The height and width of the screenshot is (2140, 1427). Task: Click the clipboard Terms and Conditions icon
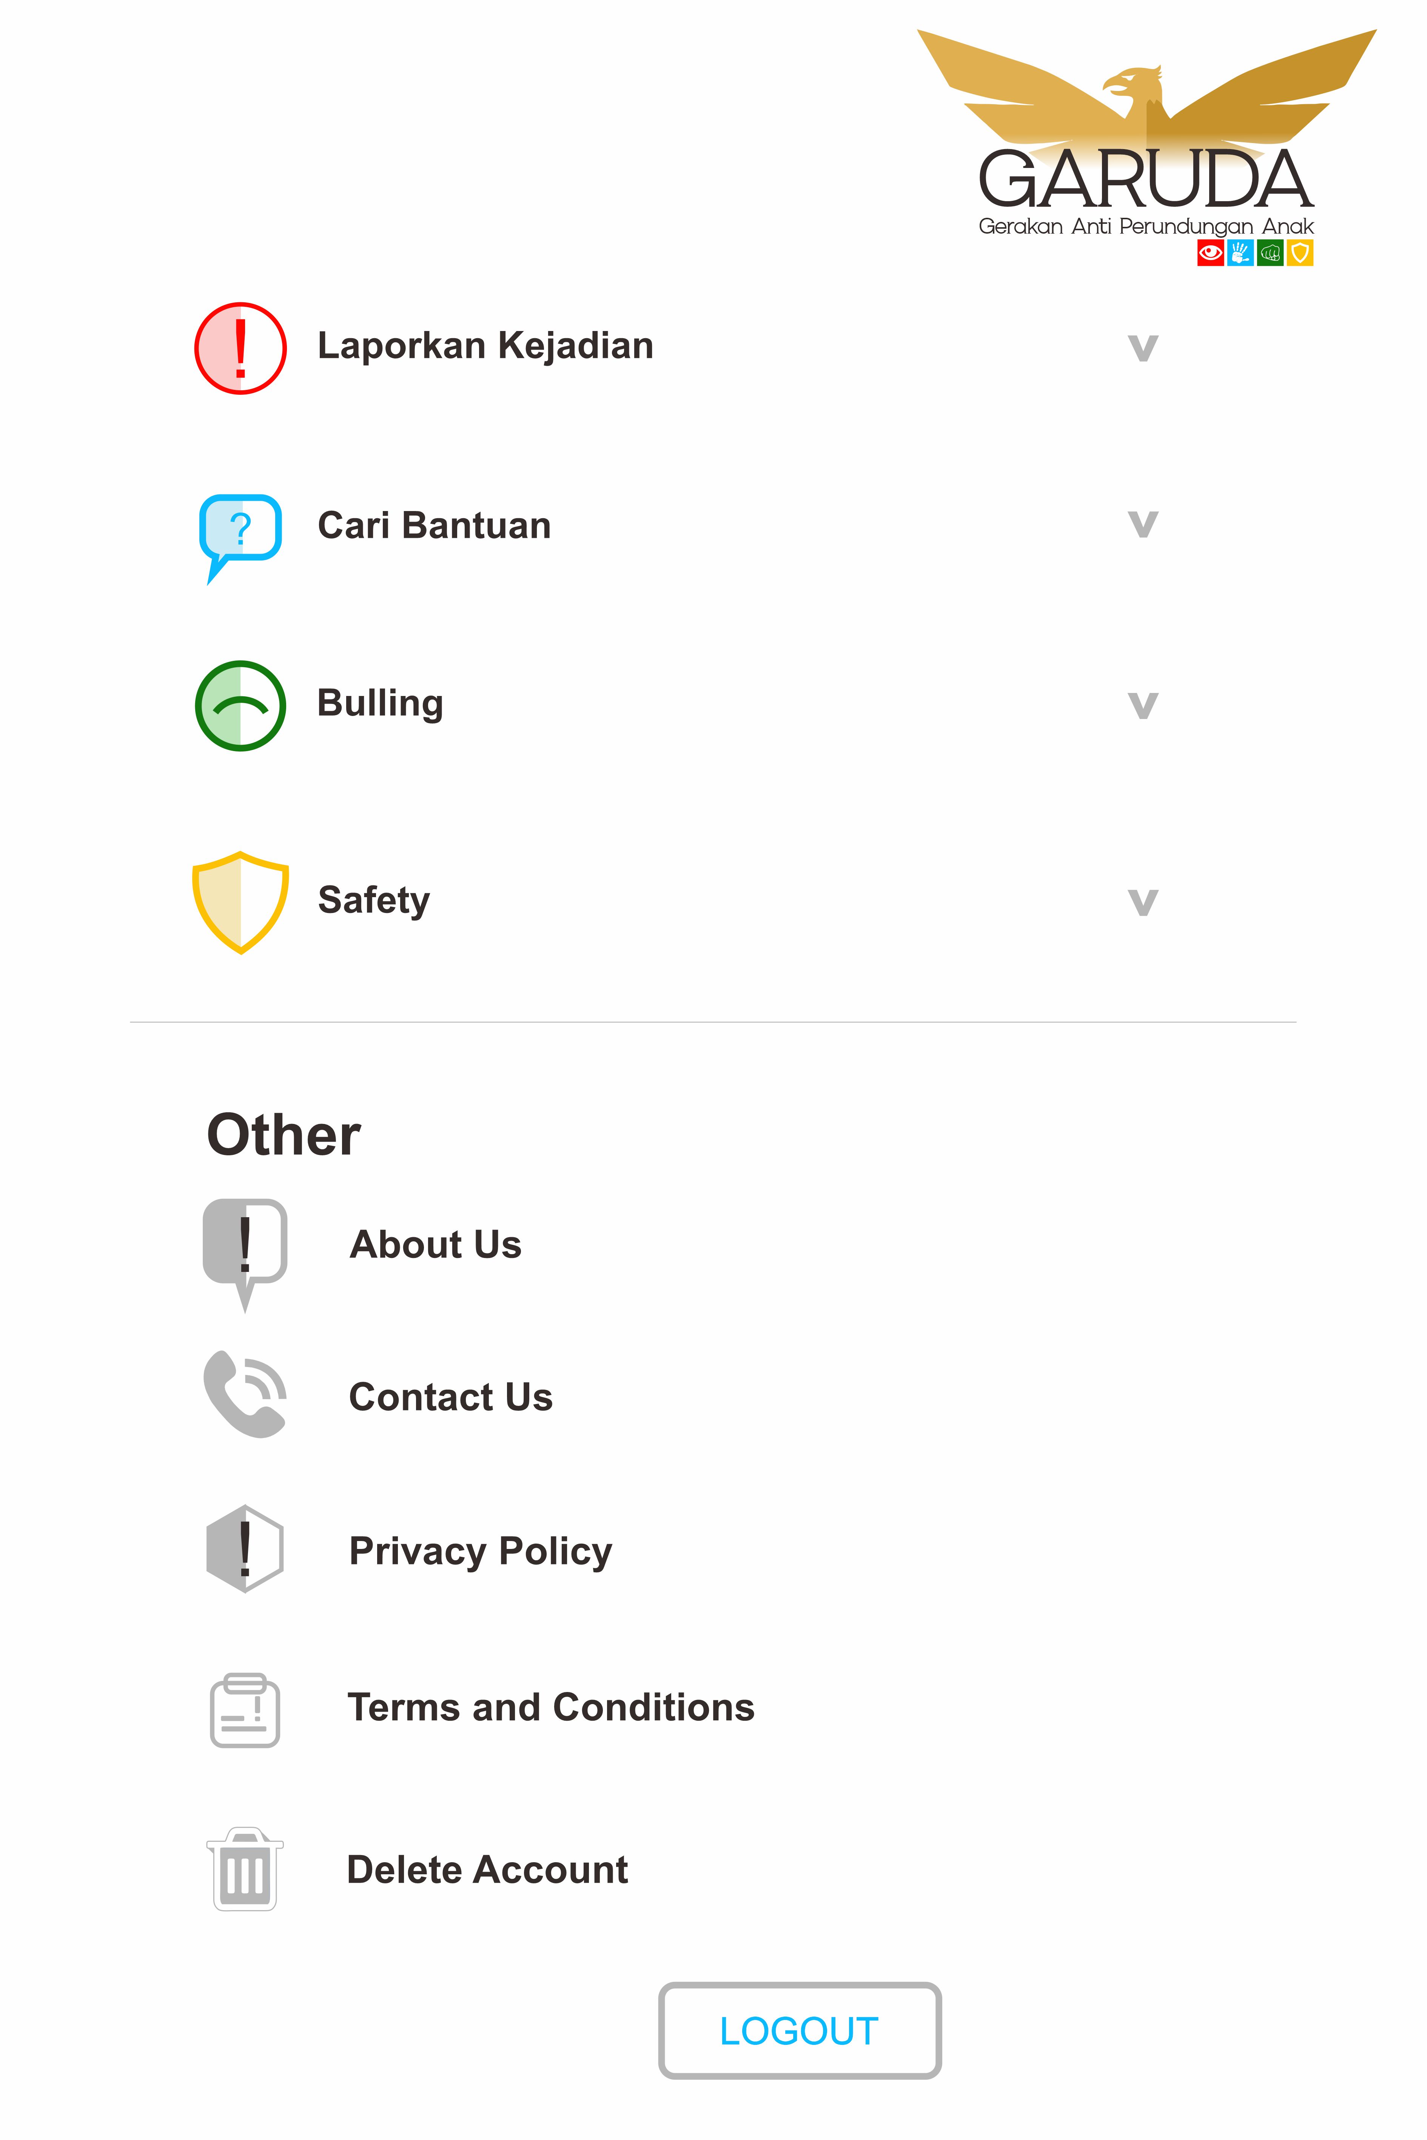coord(245,1710)
